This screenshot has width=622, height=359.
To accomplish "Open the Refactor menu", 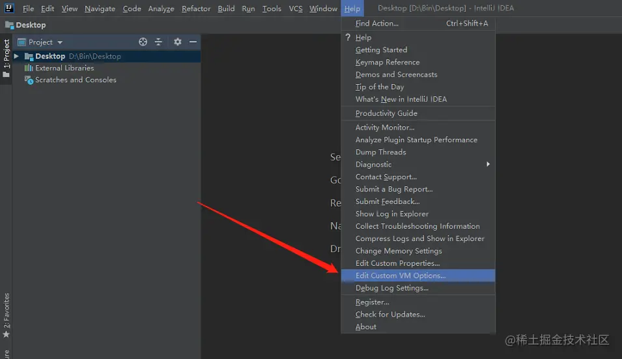I will point(196,8).
